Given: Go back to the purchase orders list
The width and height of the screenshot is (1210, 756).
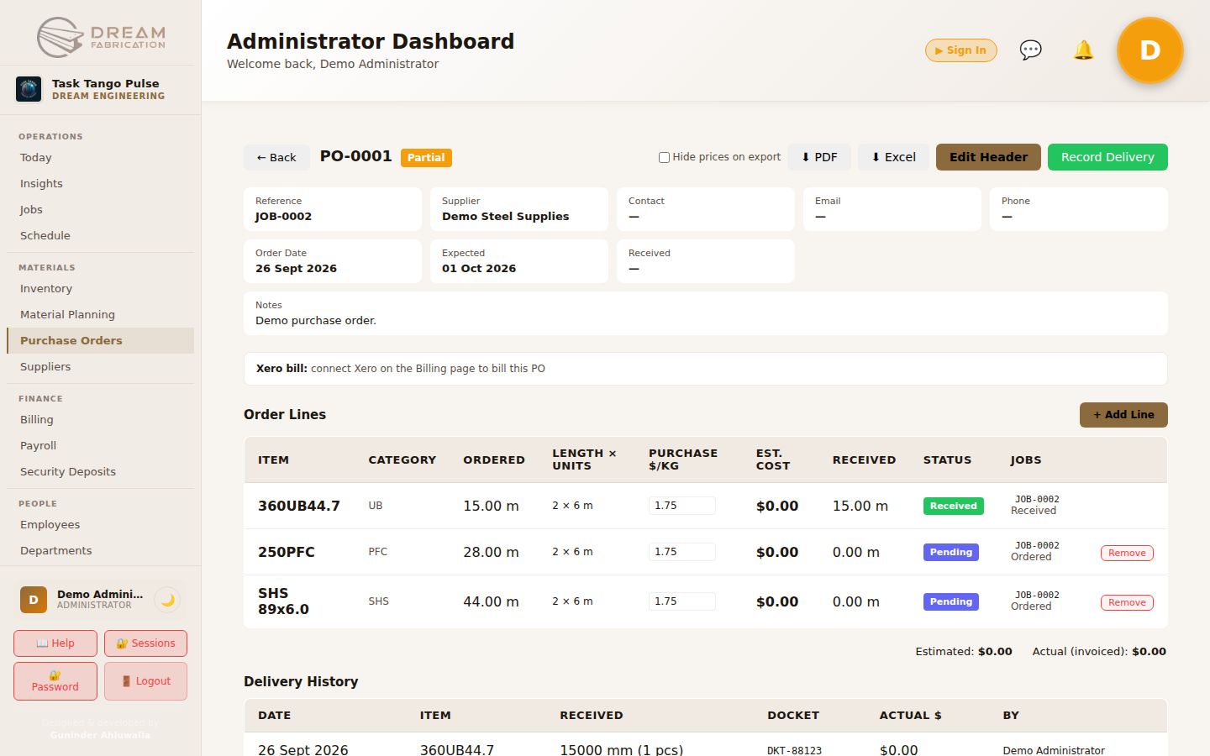Looking at the screenshot, I should 276,157.
